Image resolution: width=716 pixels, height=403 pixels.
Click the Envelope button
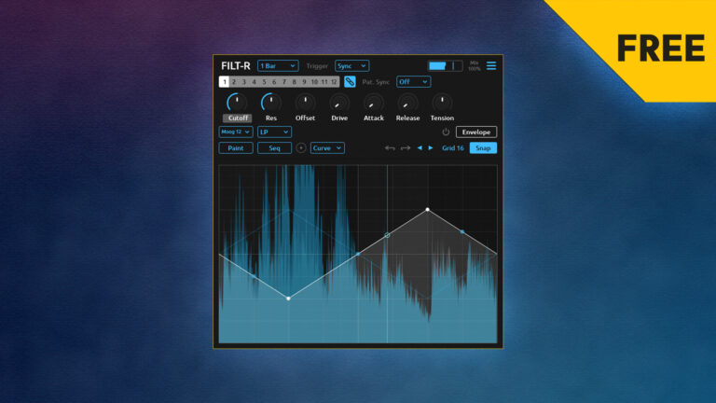point(476,132)
